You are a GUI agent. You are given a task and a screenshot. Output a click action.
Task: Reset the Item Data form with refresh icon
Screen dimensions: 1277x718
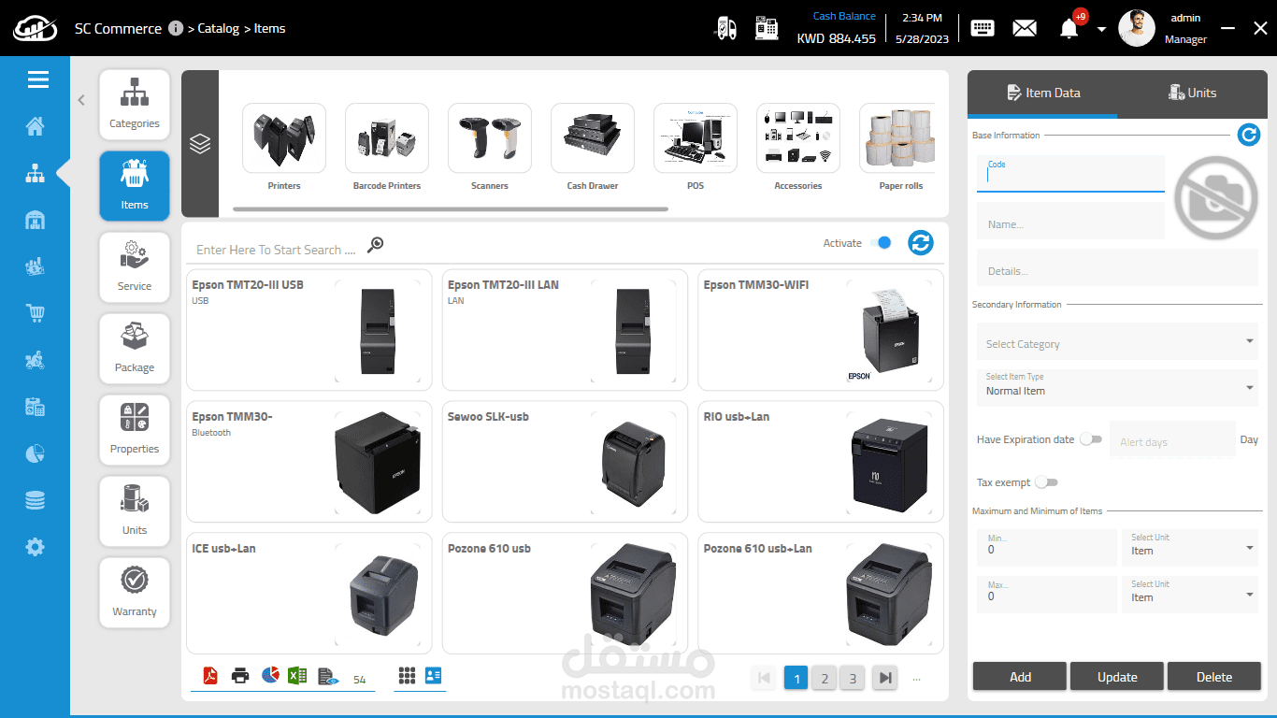point(1249,135)
